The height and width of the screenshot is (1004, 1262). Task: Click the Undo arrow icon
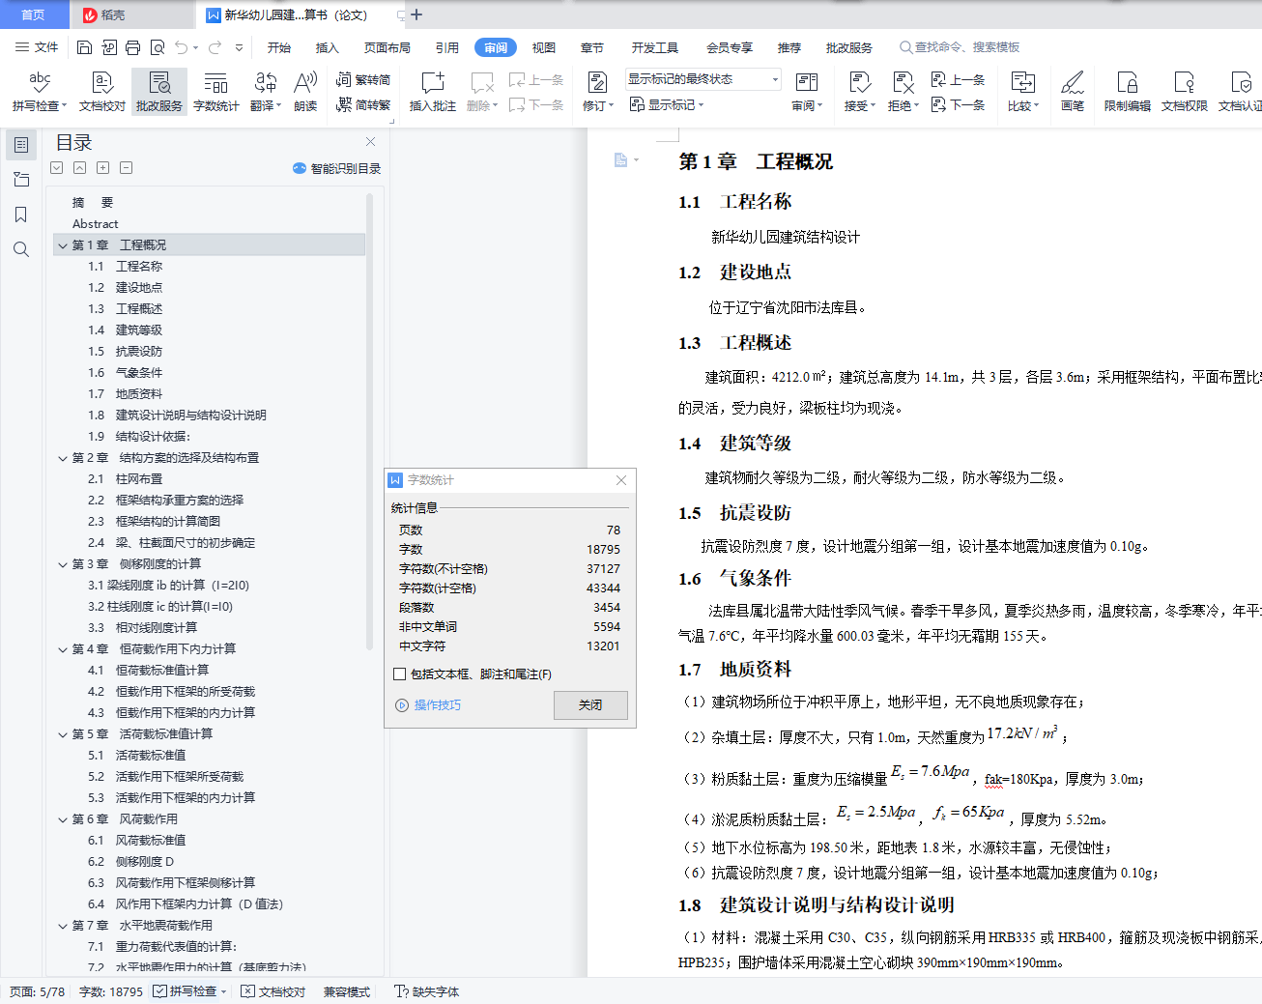coord(181,47)
